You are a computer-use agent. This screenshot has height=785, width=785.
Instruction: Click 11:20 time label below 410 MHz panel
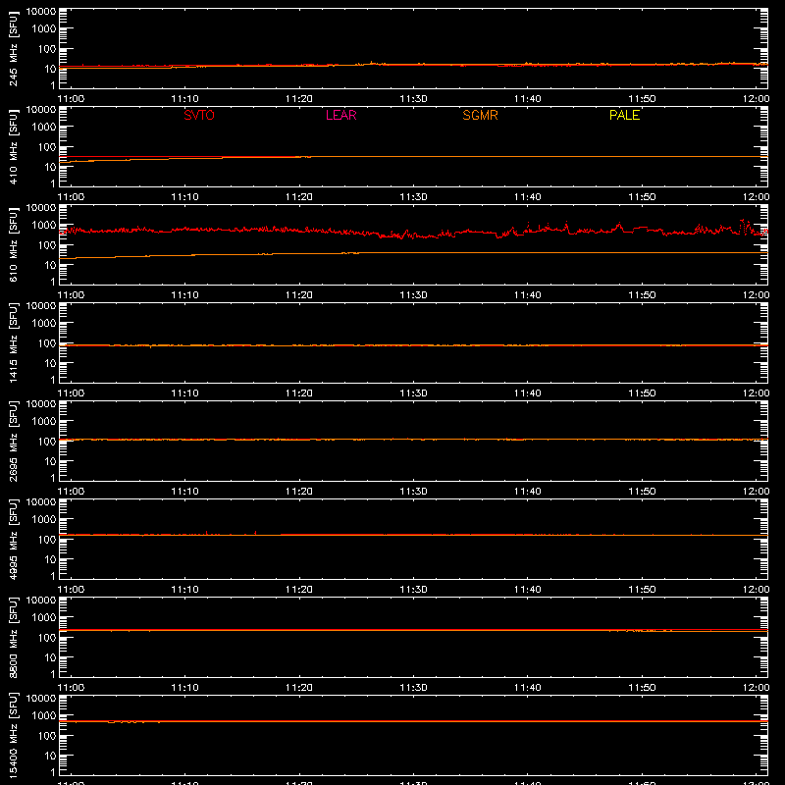coord(299,197)
